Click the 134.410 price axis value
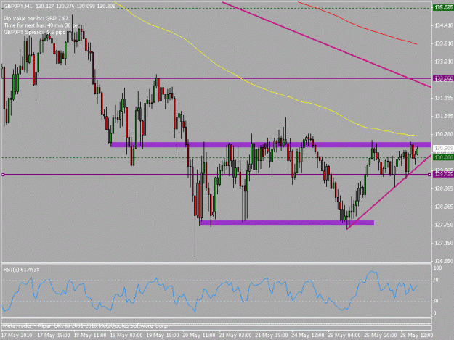 click(442, 25)
